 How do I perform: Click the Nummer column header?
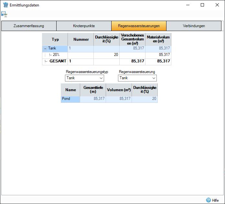[x=81, y=39]
